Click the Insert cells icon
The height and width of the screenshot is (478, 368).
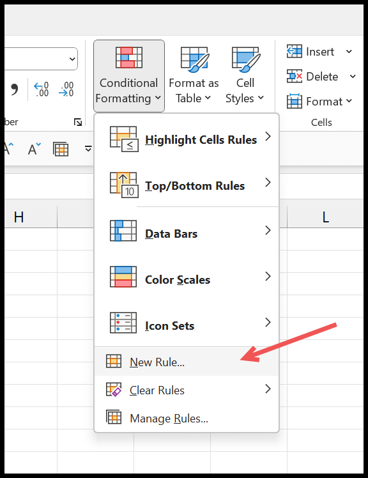click(295, 51)
